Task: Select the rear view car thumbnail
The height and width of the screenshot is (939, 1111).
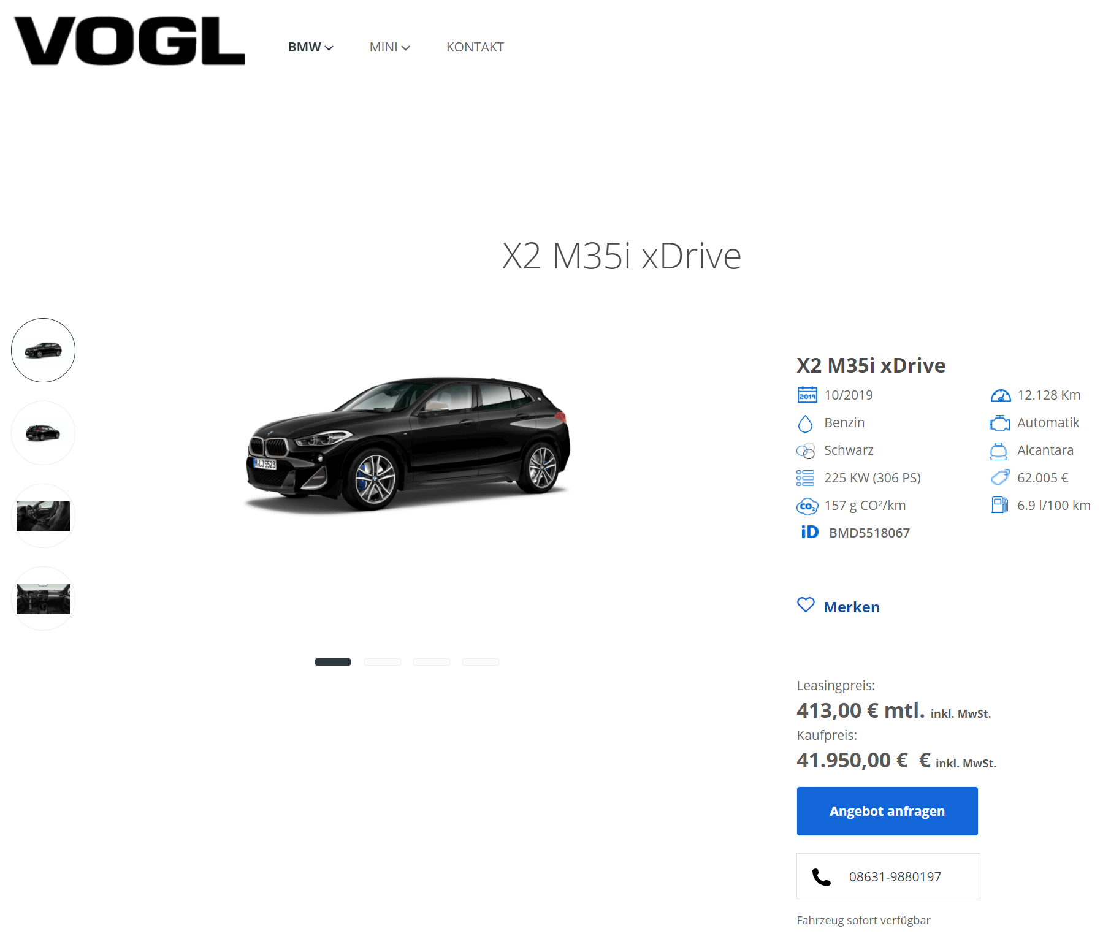Action: click(43, 433)
